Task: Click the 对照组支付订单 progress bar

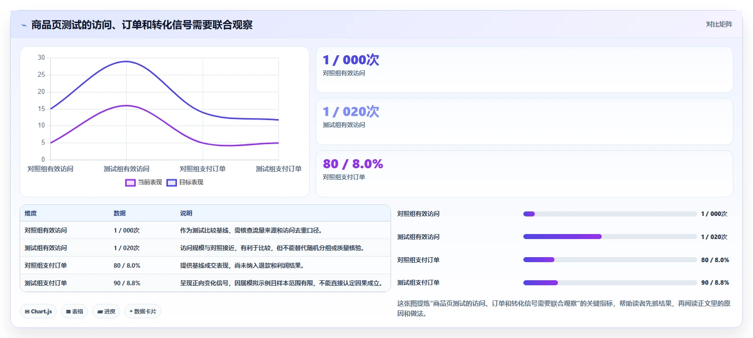Action: tap(610, 260)
